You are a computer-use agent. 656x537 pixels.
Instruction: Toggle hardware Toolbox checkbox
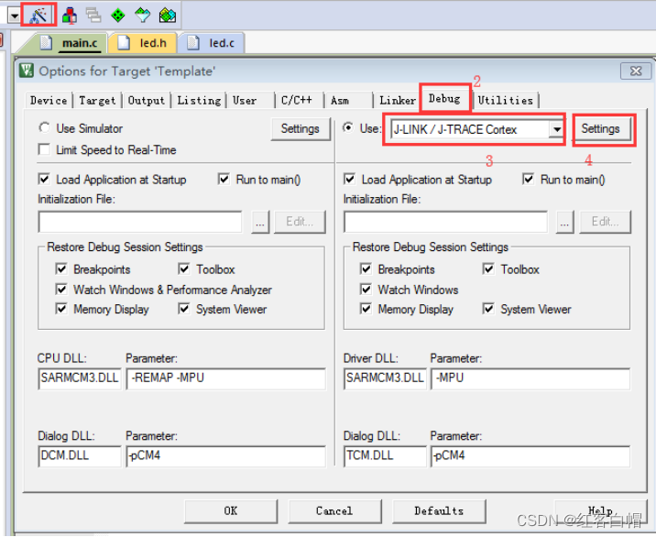tap(488, 268)
